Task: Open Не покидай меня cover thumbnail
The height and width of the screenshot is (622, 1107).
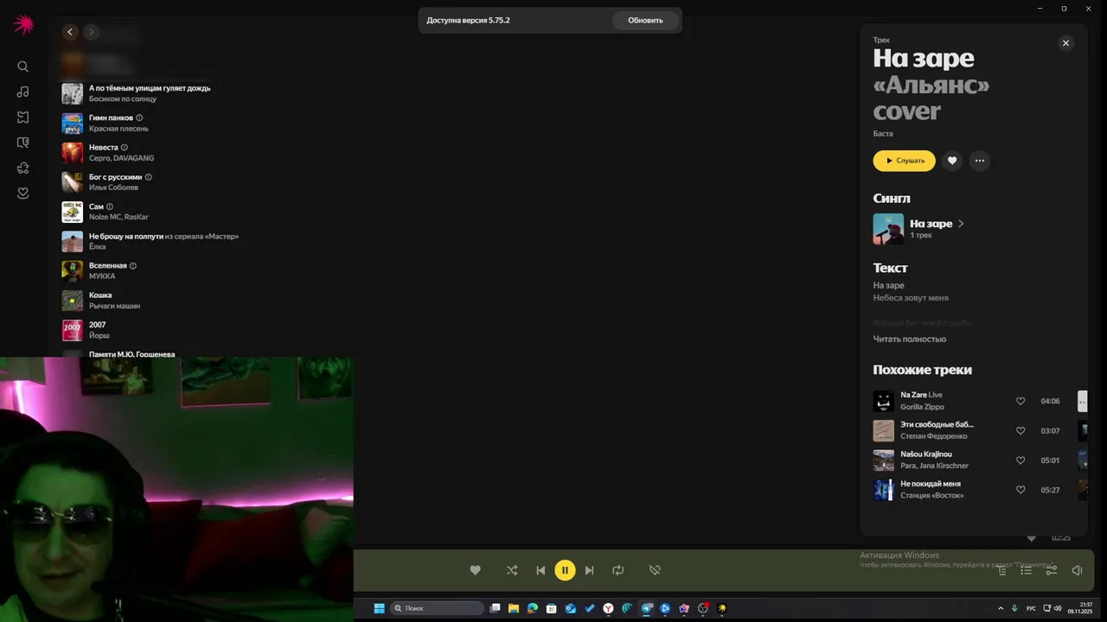Action: [883, 490]
